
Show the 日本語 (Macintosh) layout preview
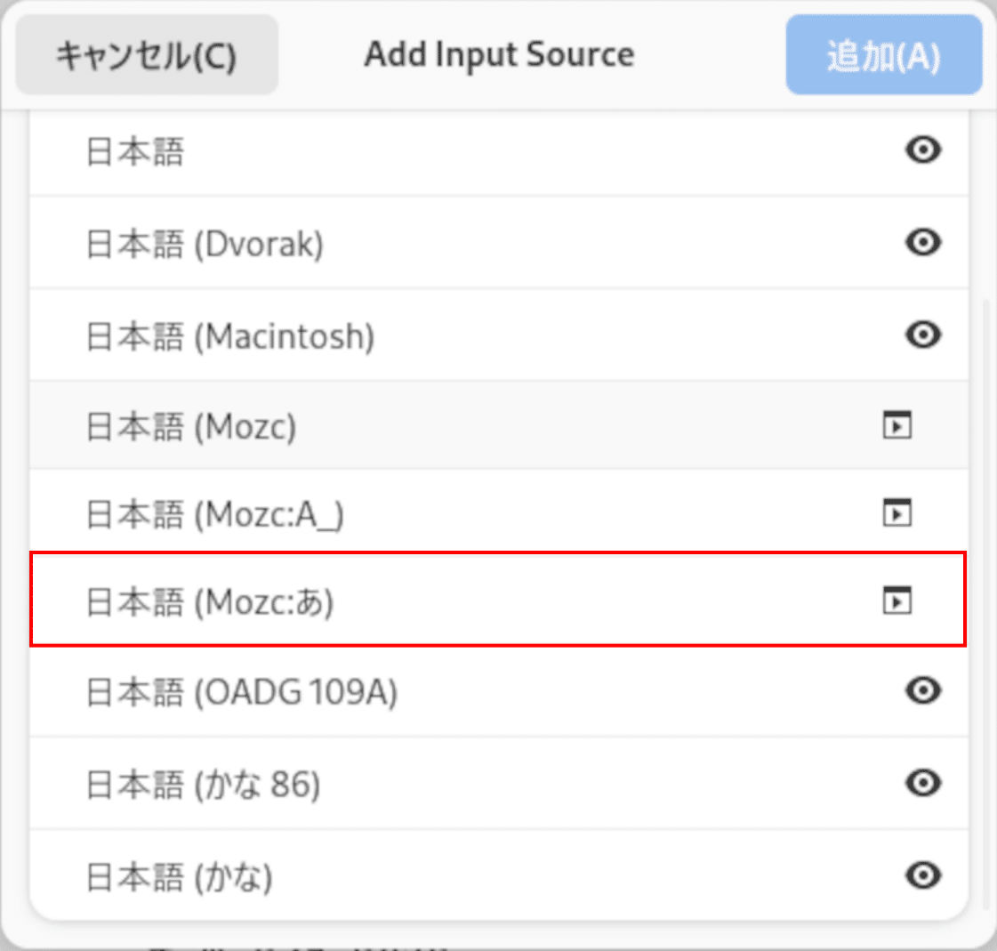coord(922,335)
